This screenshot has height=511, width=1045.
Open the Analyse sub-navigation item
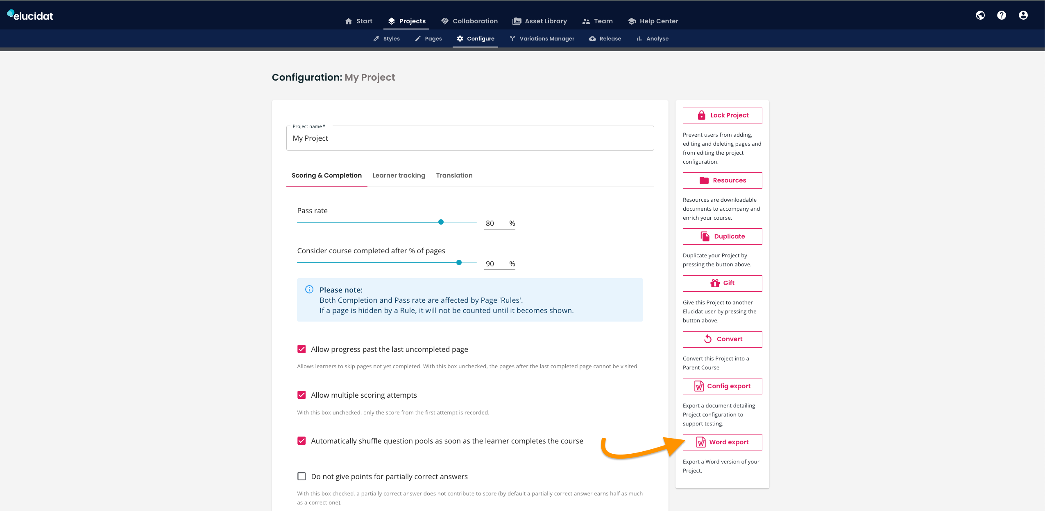tap(652, 39)
